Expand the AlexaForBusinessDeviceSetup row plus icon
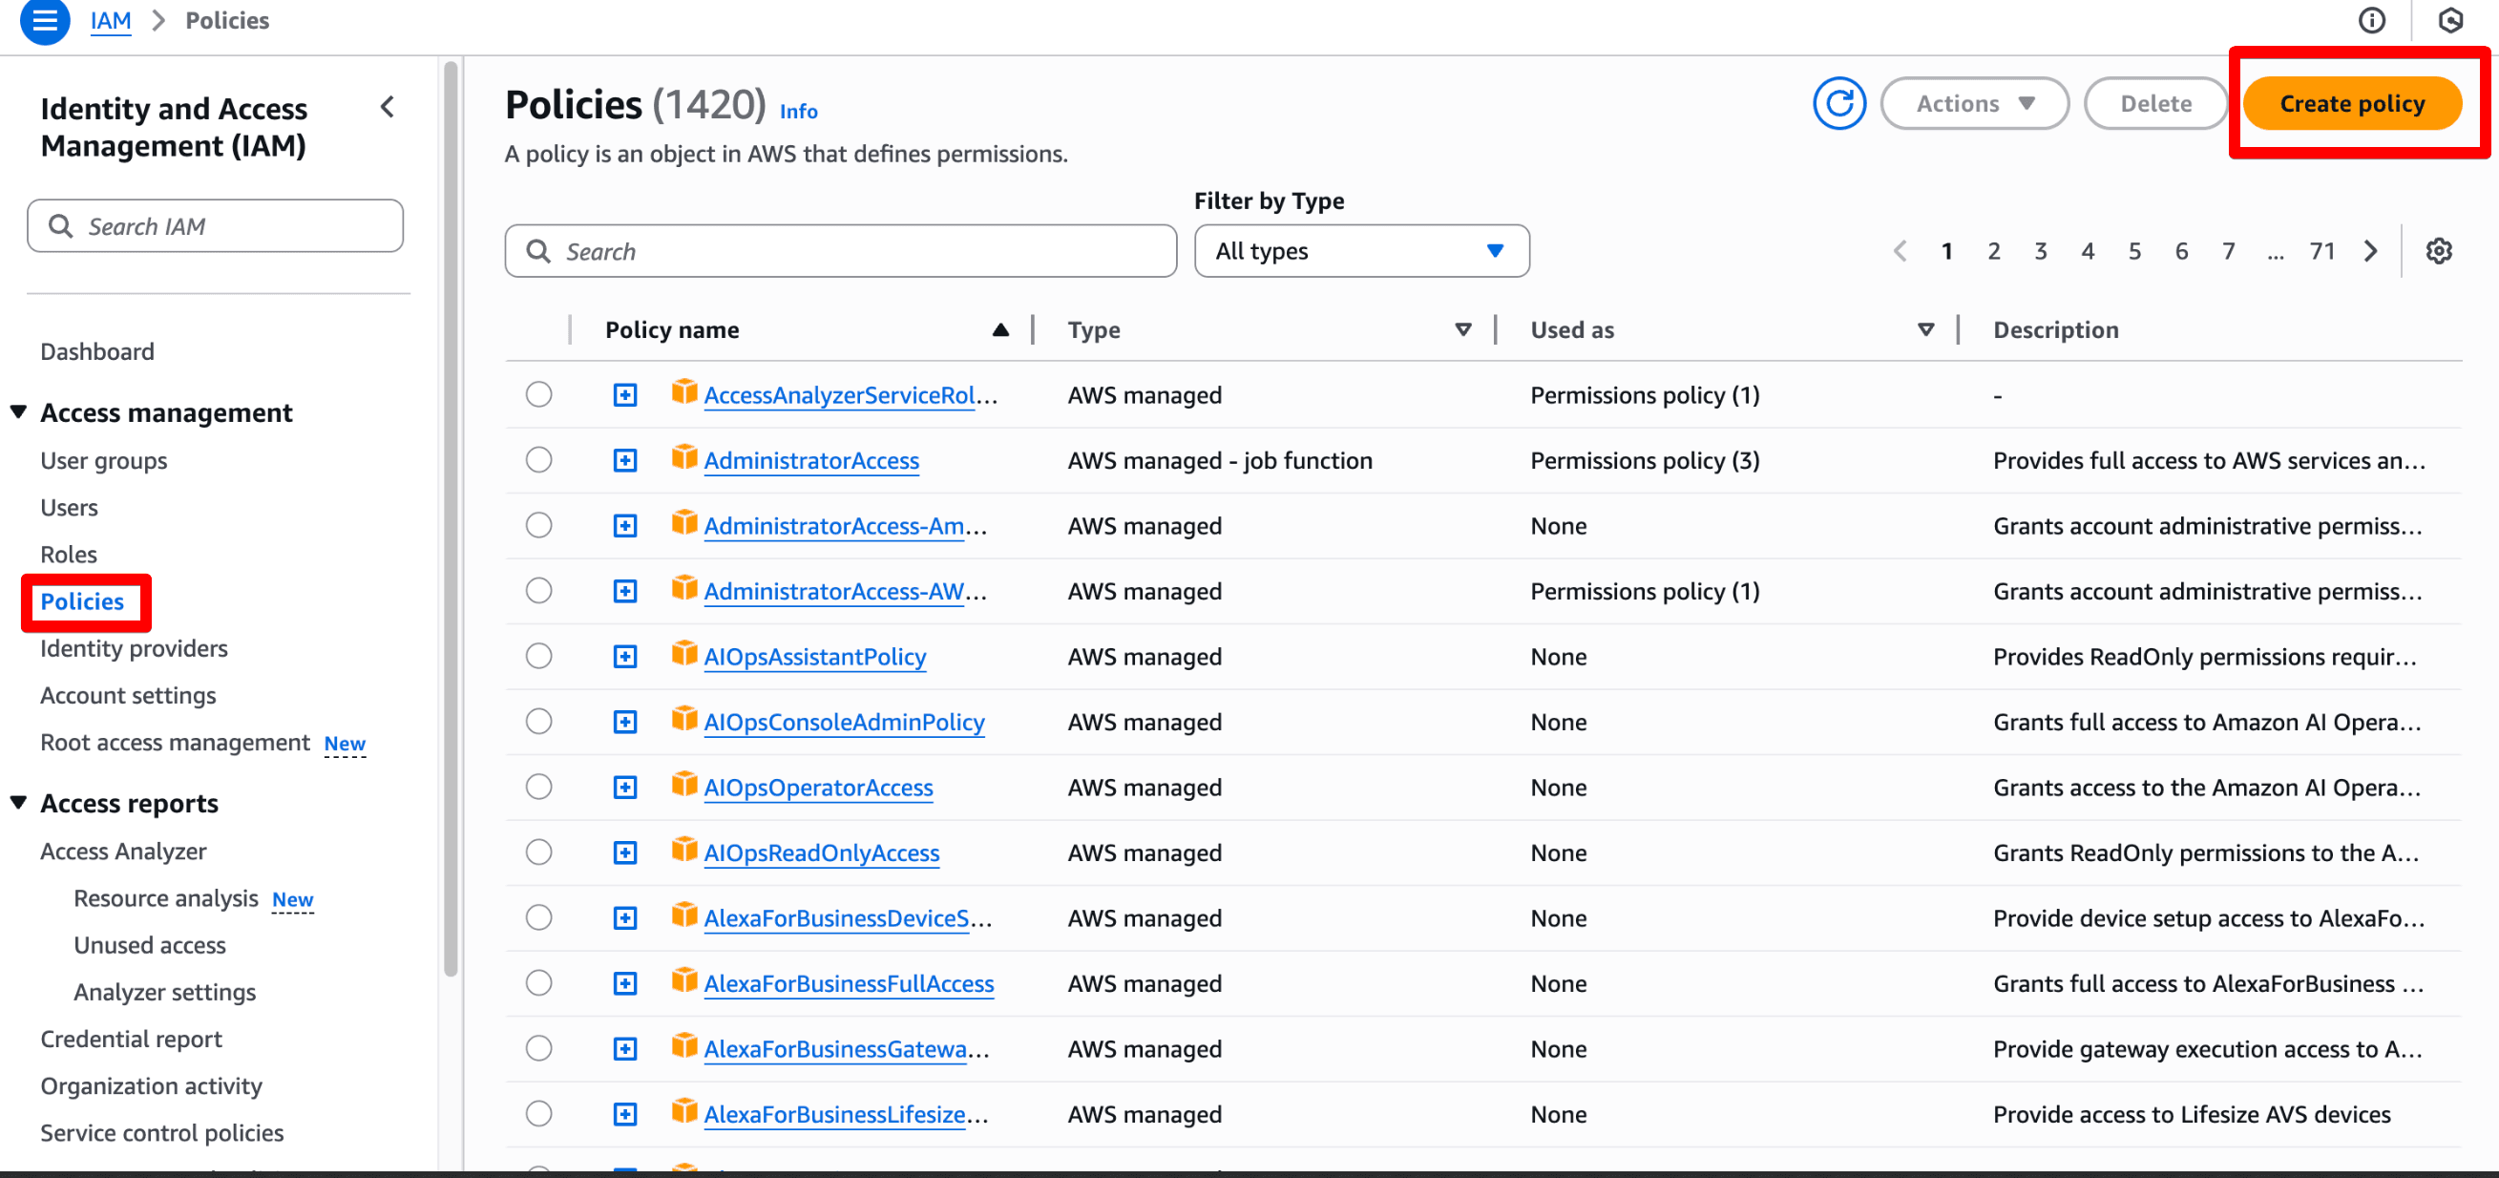The image size is (2499, 1178). point(626,918)
